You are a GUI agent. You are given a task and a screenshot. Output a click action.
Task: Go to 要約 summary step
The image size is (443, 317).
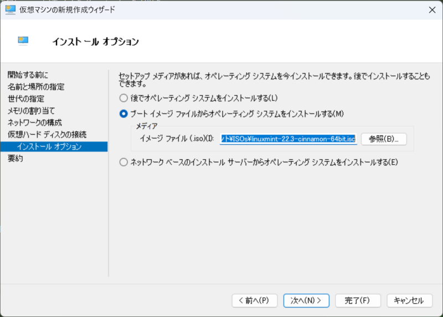tap(16, 159)
